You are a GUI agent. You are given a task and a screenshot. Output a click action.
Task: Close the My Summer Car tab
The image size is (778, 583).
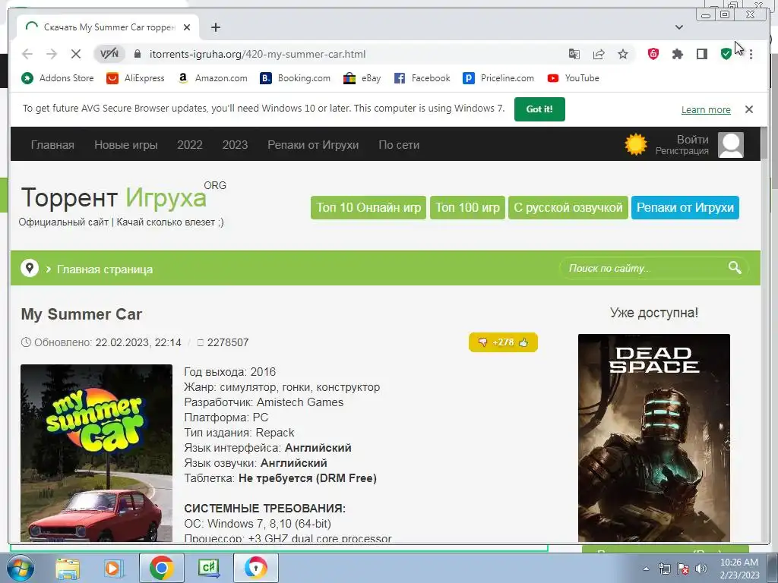pyautogui.click(x=187, y=27)
